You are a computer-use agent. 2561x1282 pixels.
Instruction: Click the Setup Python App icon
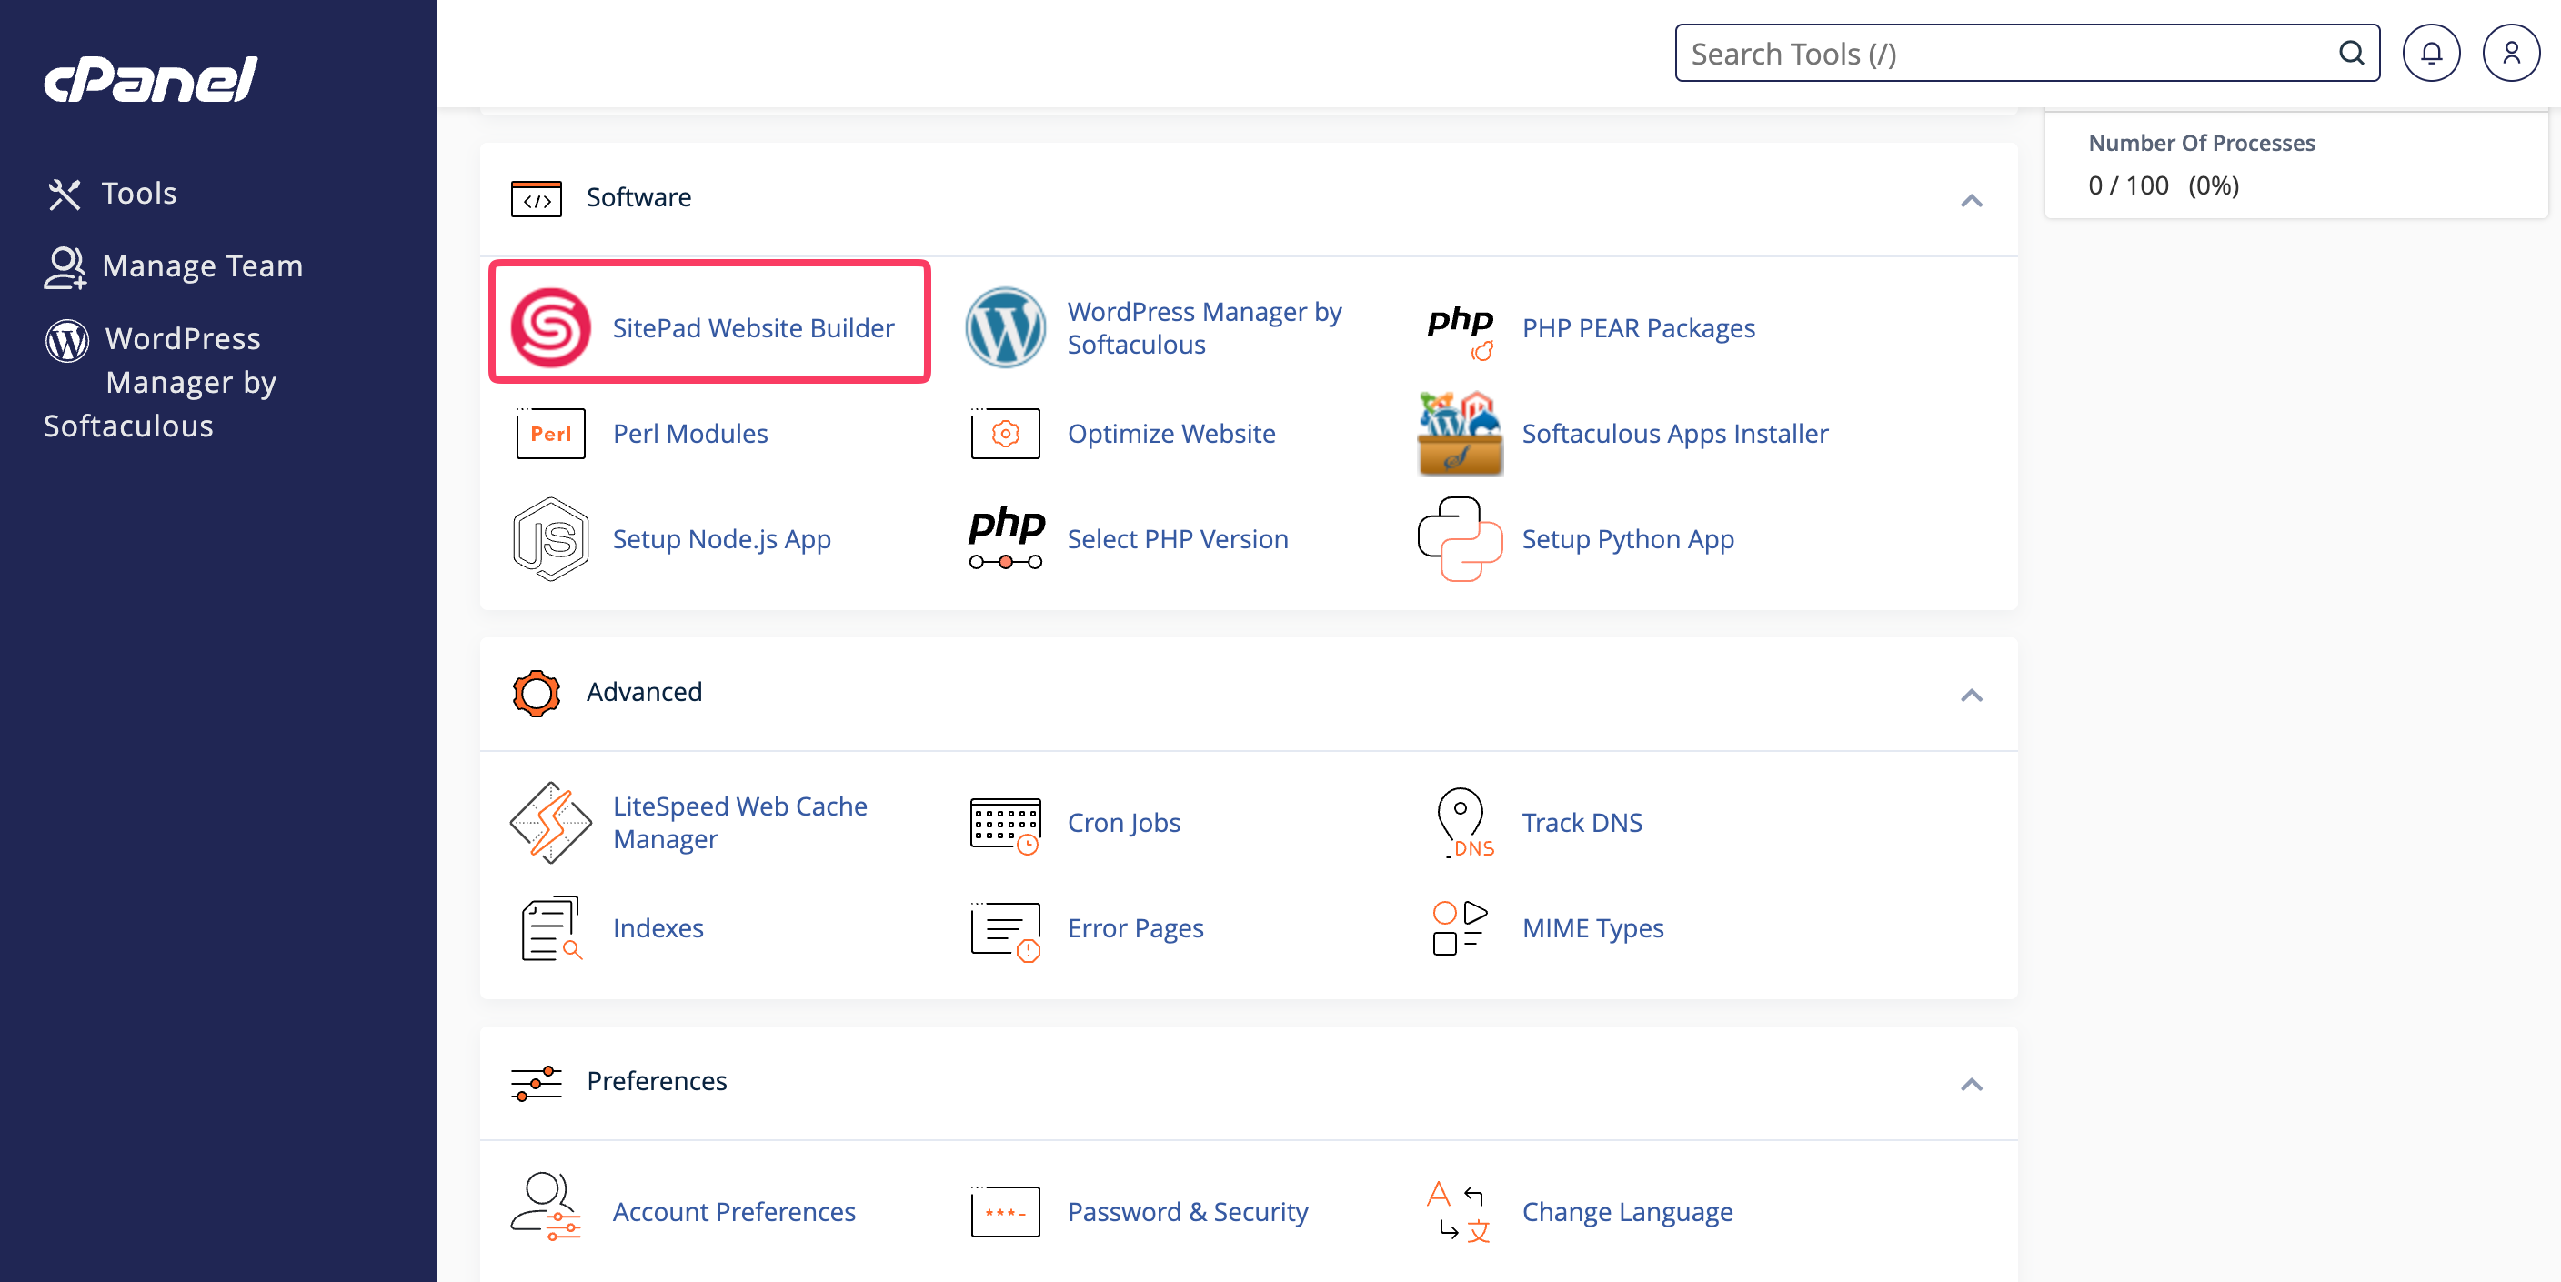[1461, 538]
